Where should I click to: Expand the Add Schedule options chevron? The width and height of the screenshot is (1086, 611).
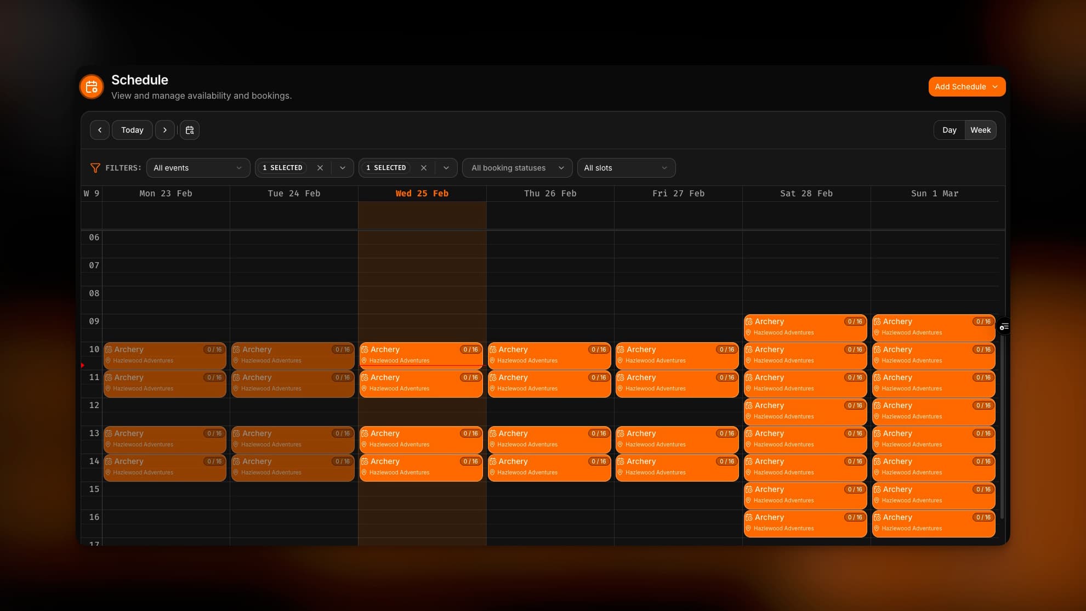coord(996,87)
